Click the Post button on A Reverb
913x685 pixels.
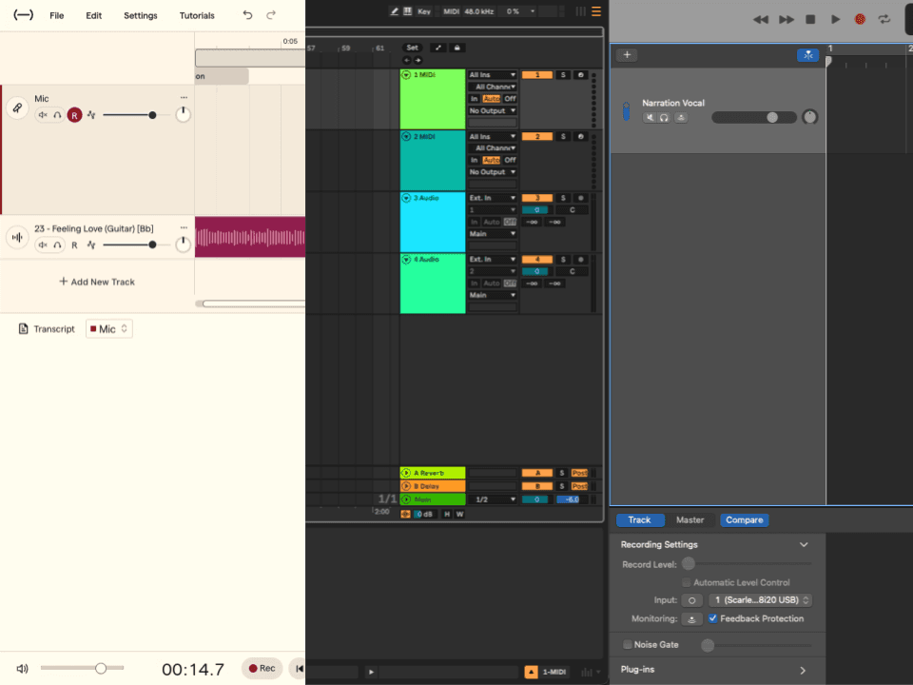coord(580,473)
